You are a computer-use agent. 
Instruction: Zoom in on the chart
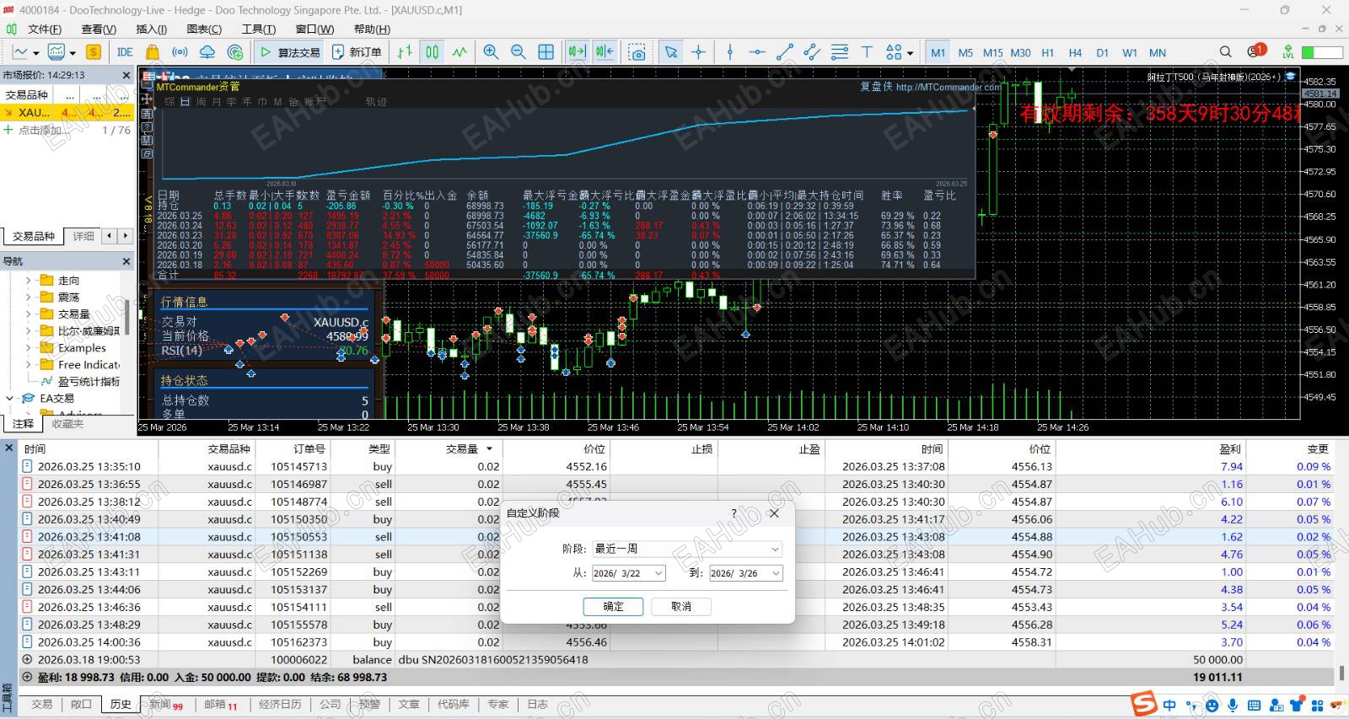[491, 52]
